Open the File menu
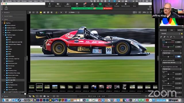Viewport: 184px width, 103px height. 15,1
